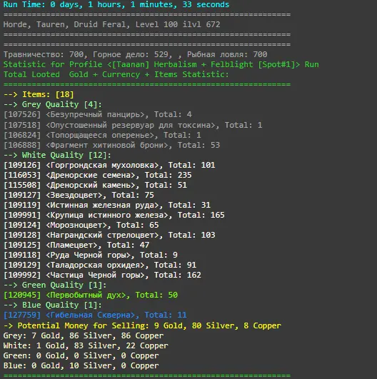Select the Звездоцвет row
The image size is (377, 379).
point(79,195)
